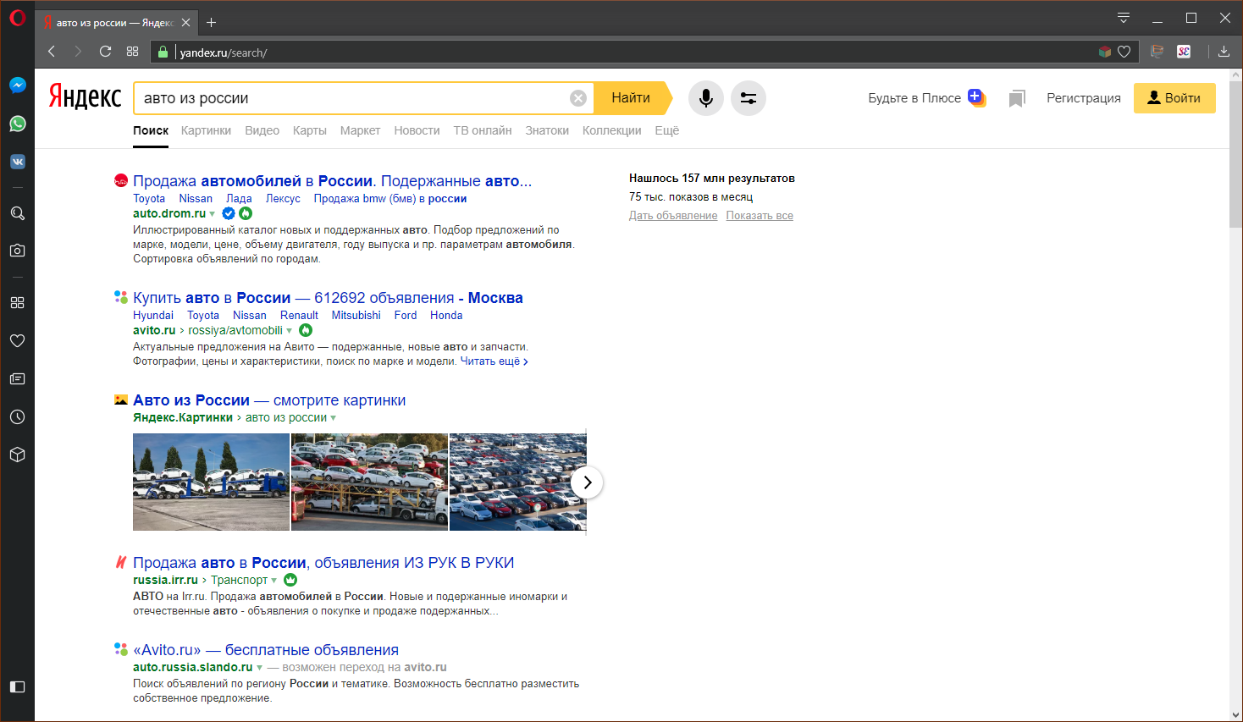Open History clock icon in the sidebar
This screenshot has height=722, width=1243.
coord(17,416)
